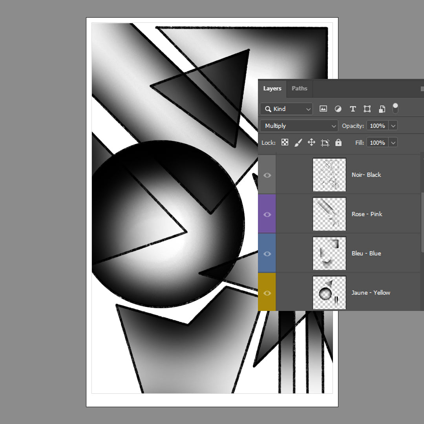
Task: Toggle visibility of Bleu - Blue layer
Action: (x=267, y=254)
